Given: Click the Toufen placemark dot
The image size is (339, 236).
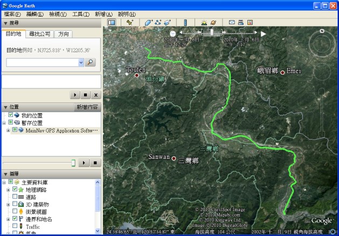Looking at the screenshot, I should [x=137, y=75].
